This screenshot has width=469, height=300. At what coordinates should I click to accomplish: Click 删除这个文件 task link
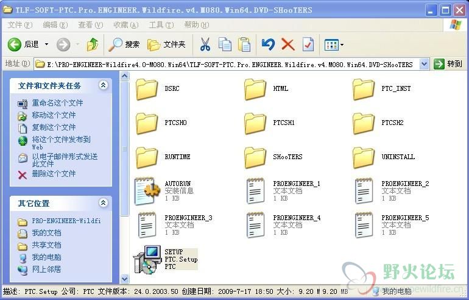click(54, 174)
